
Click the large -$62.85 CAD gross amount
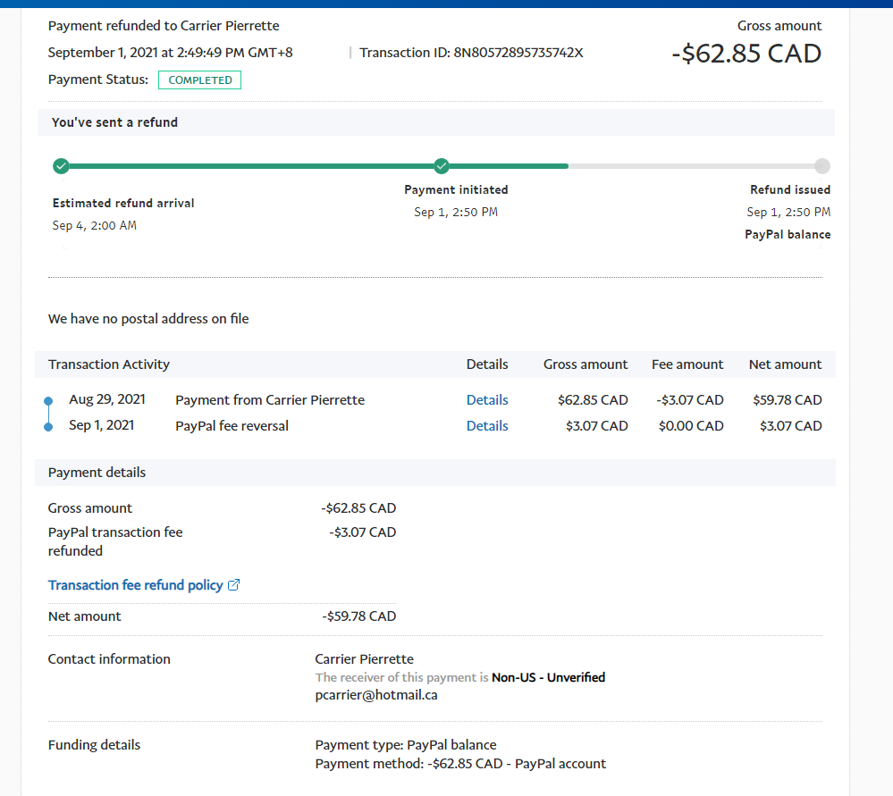[x=746, y=54]
